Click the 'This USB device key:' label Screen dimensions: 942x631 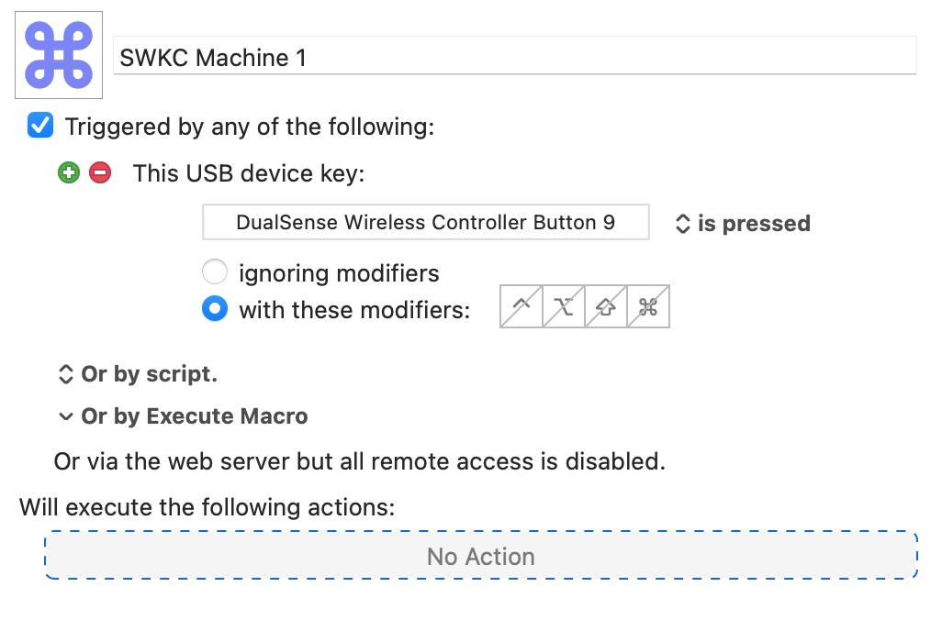tap(248, 173)
